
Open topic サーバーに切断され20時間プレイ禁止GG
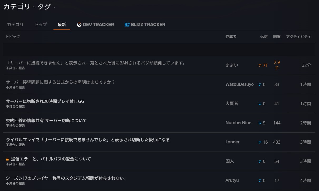click(45, 101)
